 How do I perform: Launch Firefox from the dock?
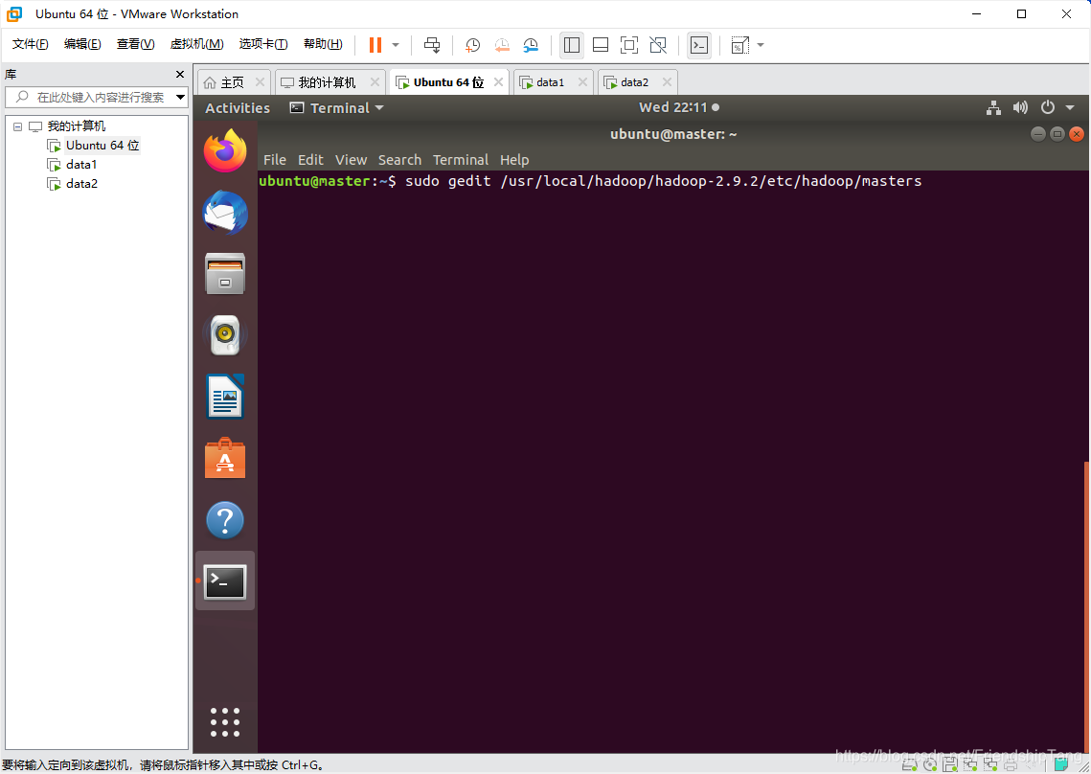point(225,151)
